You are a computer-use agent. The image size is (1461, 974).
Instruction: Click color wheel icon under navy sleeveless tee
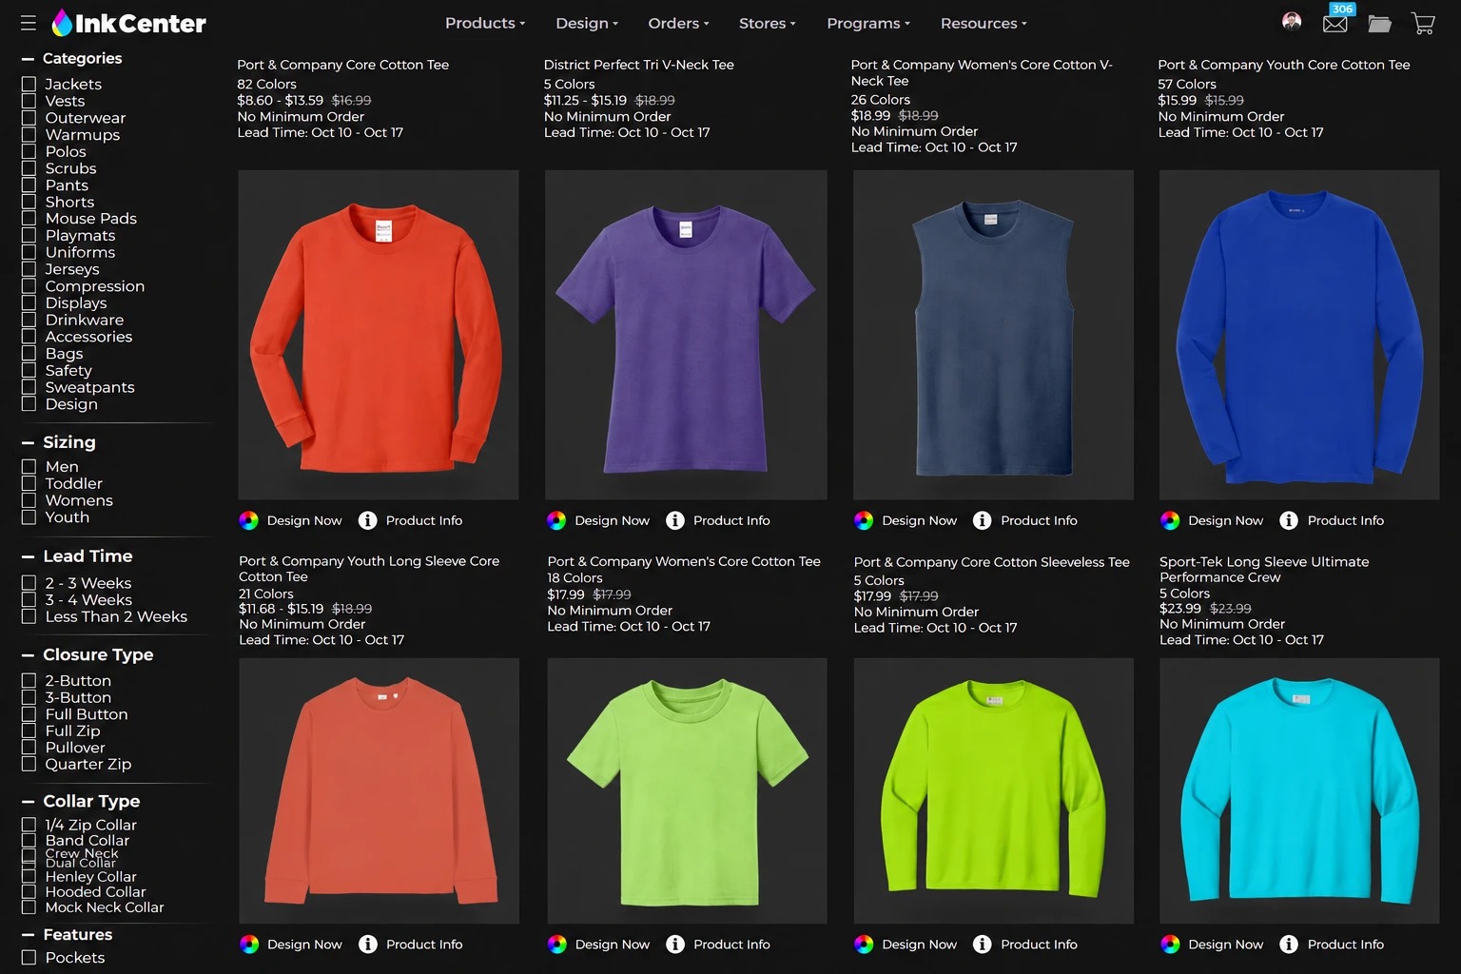[864, 520]
